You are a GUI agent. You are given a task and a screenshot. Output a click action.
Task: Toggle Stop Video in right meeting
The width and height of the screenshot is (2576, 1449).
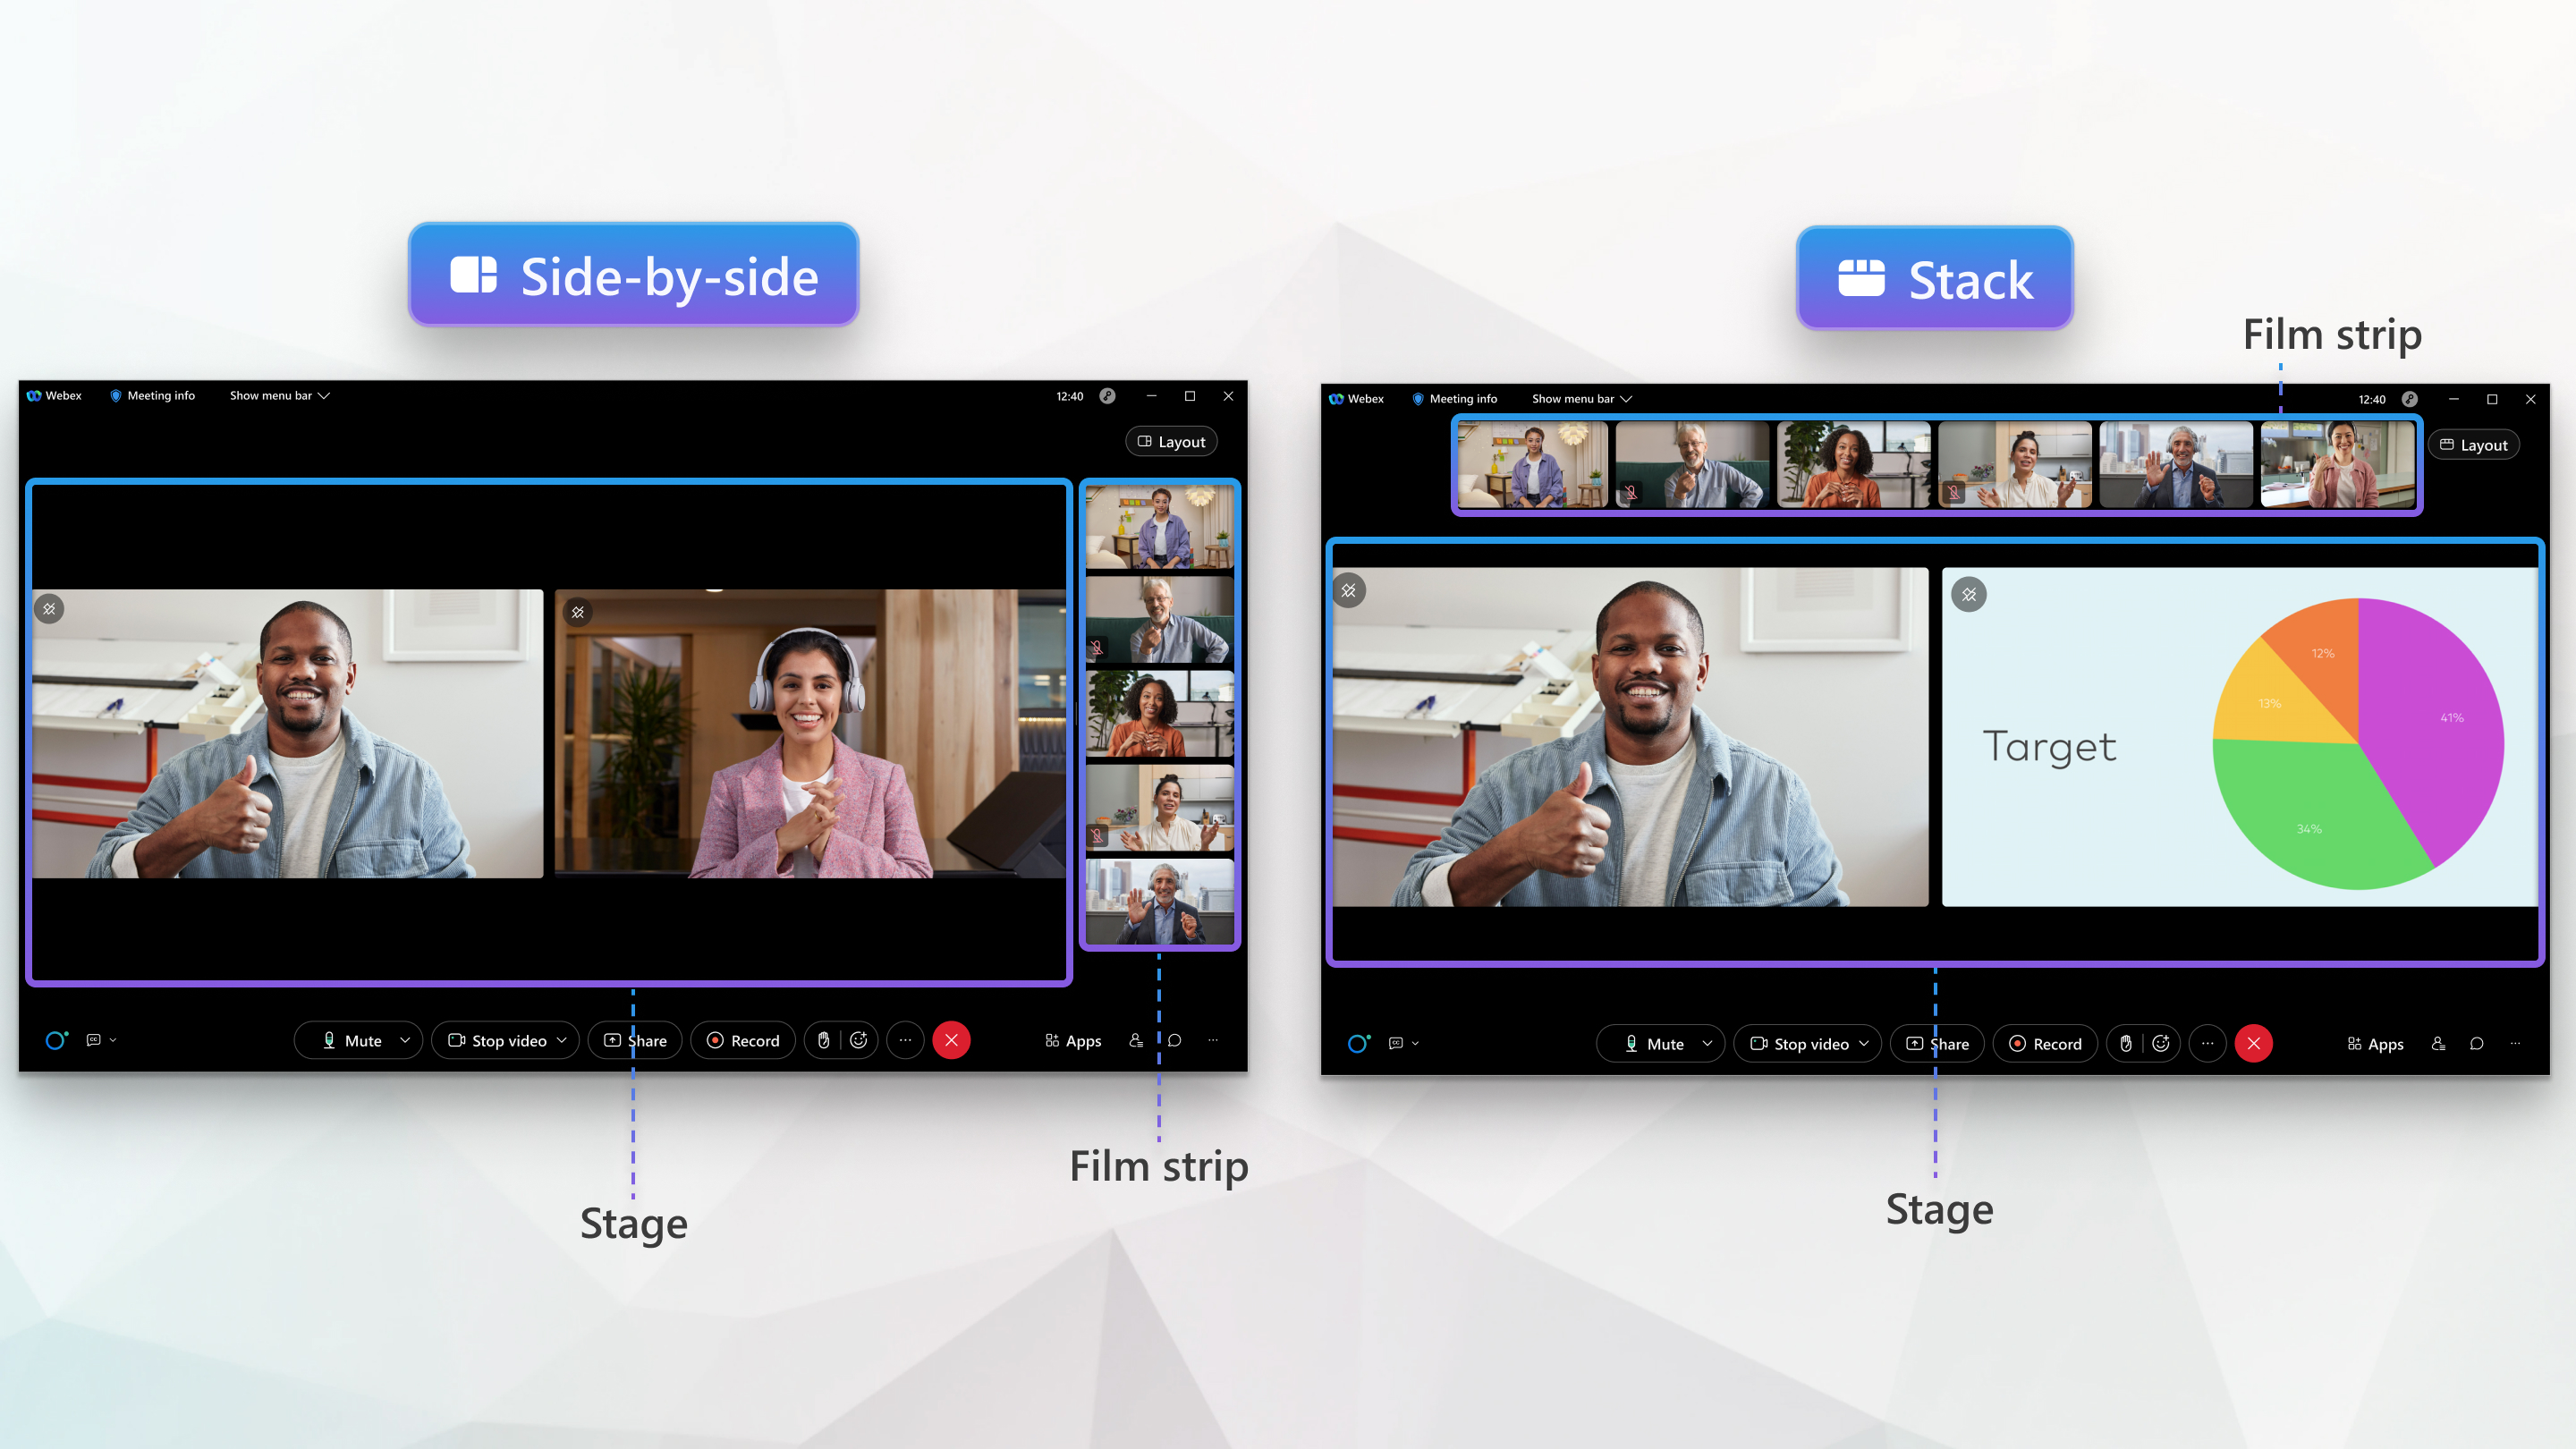[1803, 1042]
